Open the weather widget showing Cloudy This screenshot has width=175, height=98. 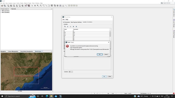point(143,96)
